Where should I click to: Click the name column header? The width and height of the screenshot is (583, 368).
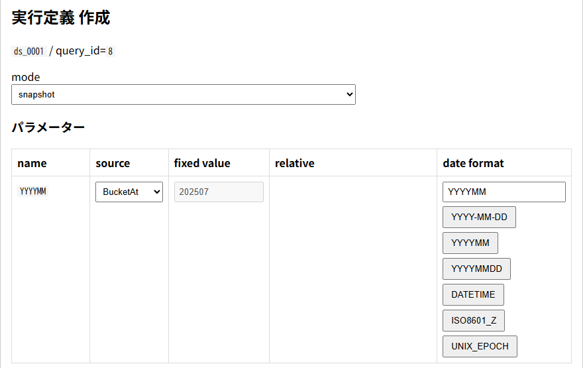32,163
